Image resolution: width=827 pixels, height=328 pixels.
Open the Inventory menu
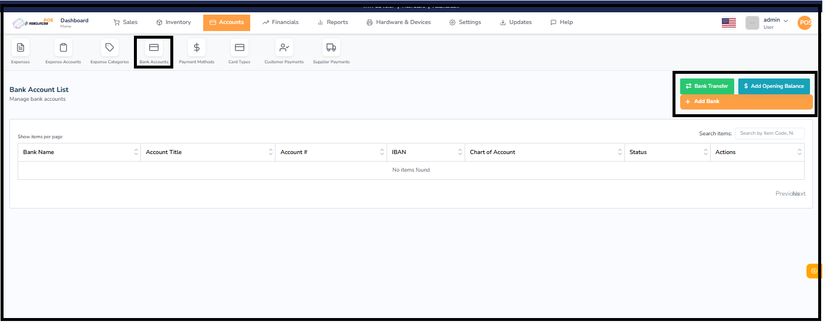click(x=174, y=22)
